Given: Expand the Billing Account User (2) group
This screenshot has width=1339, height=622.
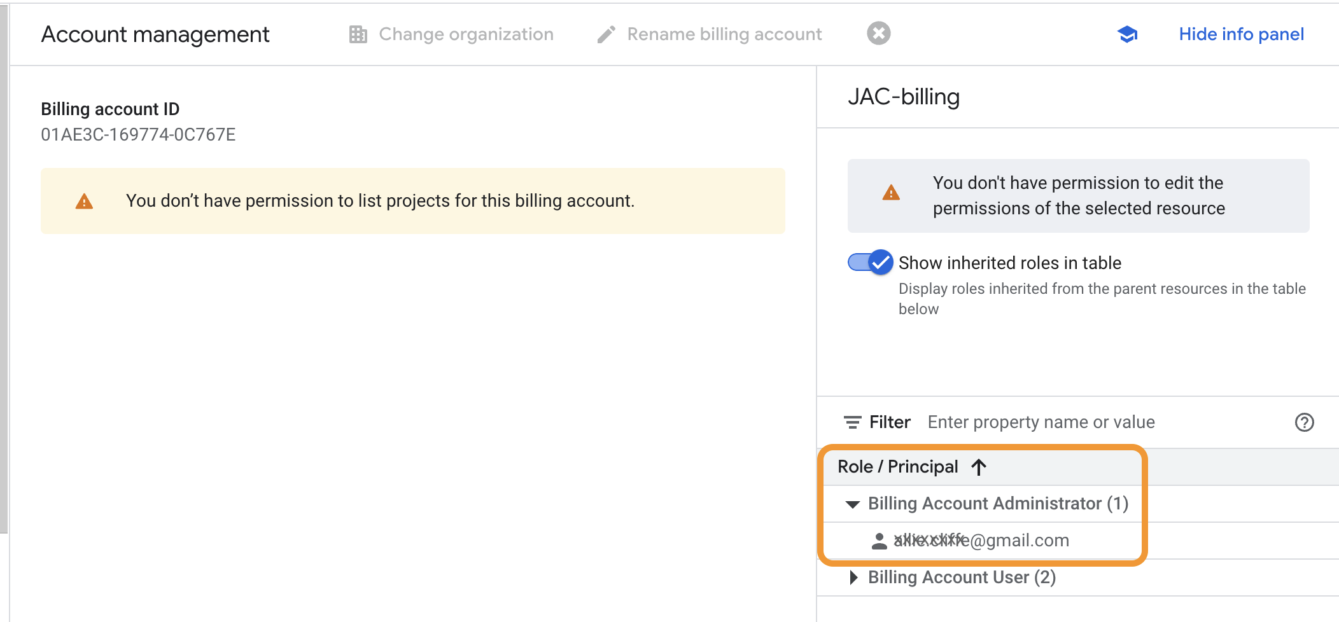Looking at the screenshot, I should pyautogui.click(x=853, y=577).
